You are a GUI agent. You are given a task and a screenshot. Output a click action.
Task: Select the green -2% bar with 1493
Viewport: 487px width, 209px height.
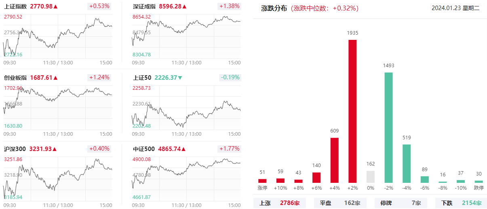click(x=388, y=128)
